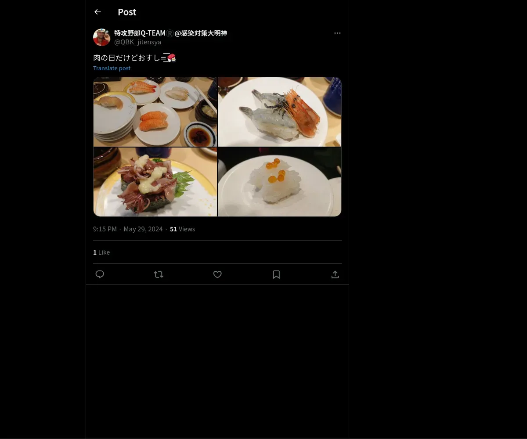Open the white sushi with salmon roe photo
527x439 pixels.
click(x=280, y=182)
